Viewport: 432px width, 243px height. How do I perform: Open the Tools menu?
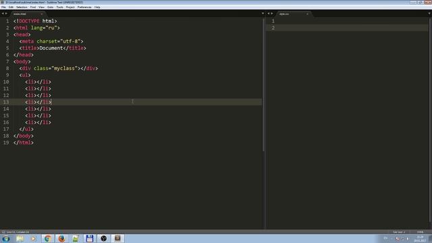(60, 7)
